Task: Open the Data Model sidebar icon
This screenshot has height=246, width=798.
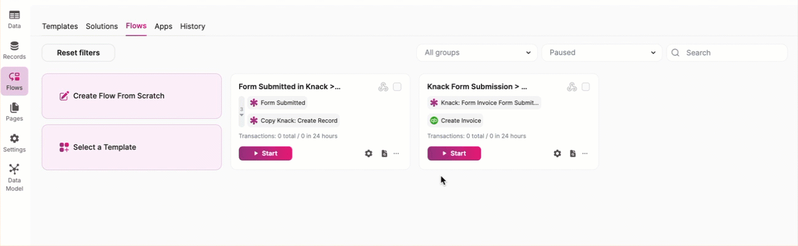Action: click(14, 177)
